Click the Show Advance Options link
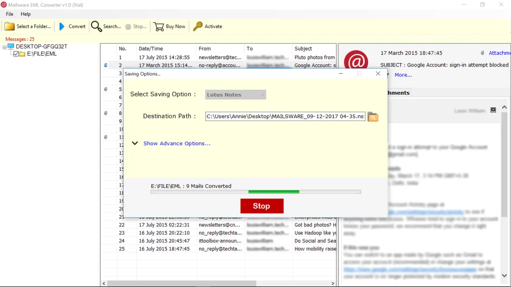 177,143
